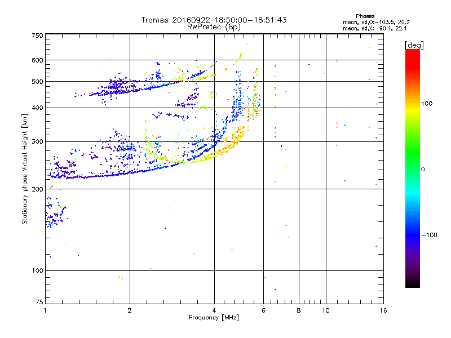451x338 pixels.
Task: Click the y-axis tick label '400'
Action: pos(37,108)
